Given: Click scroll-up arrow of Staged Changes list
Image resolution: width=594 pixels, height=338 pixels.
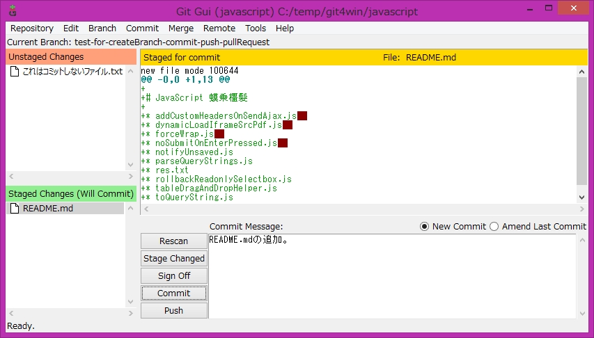Looking at the screenshot, I should click(x=131, y=208).
